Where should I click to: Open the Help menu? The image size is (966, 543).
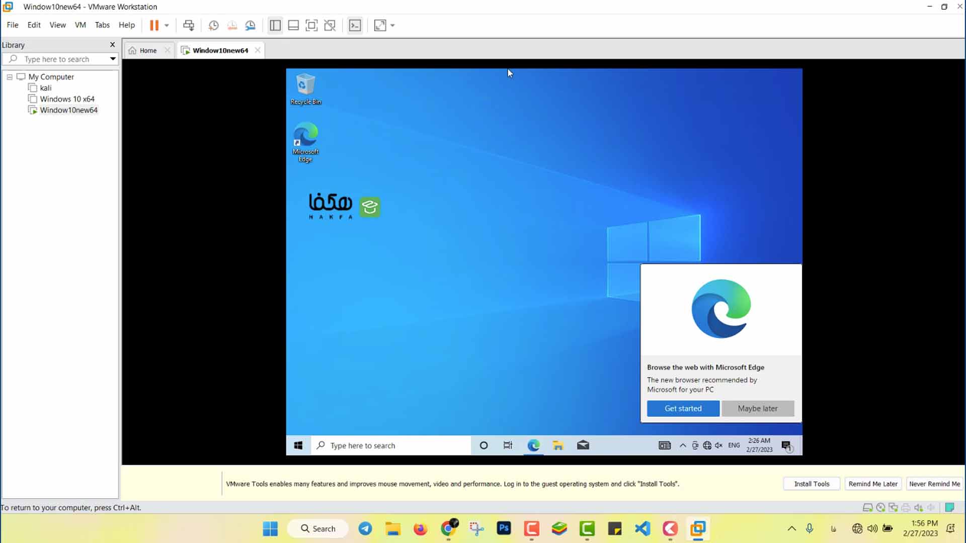[127, 25]
